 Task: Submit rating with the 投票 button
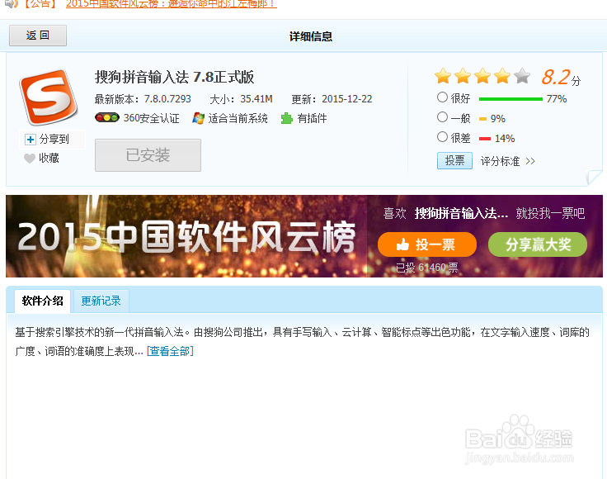(x=454, y=161)
